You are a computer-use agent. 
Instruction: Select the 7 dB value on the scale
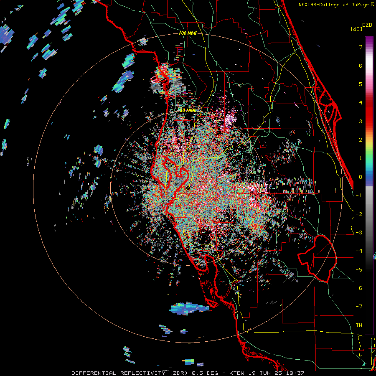(360, 47)
